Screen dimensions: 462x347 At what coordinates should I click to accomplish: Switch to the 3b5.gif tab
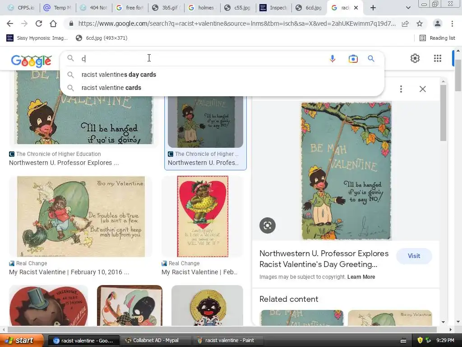(166, 8)
